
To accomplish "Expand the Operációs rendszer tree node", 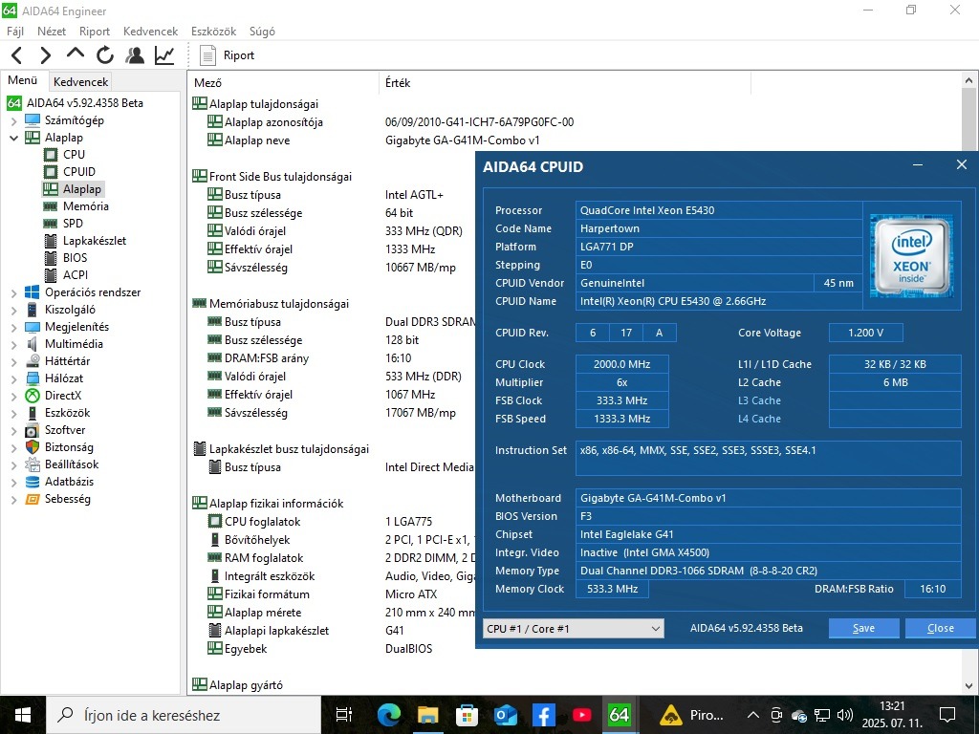I will 13,292.
